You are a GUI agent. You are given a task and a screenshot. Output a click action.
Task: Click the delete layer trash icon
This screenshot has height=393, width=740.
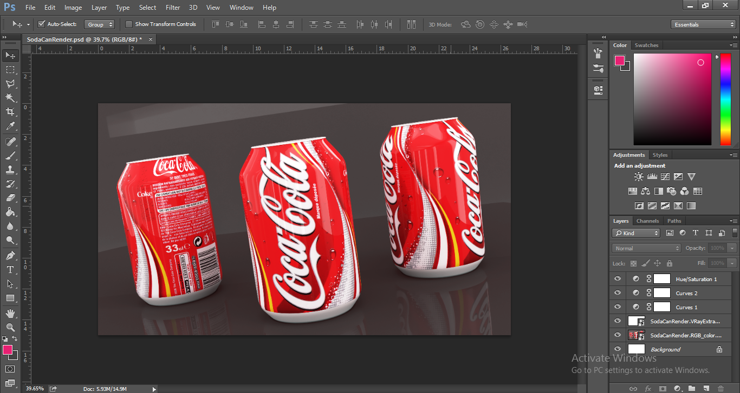pos(720,388)
